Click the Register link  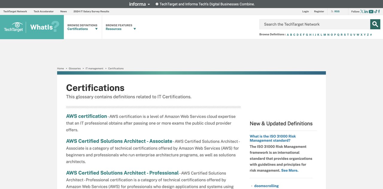coord(319,11)
